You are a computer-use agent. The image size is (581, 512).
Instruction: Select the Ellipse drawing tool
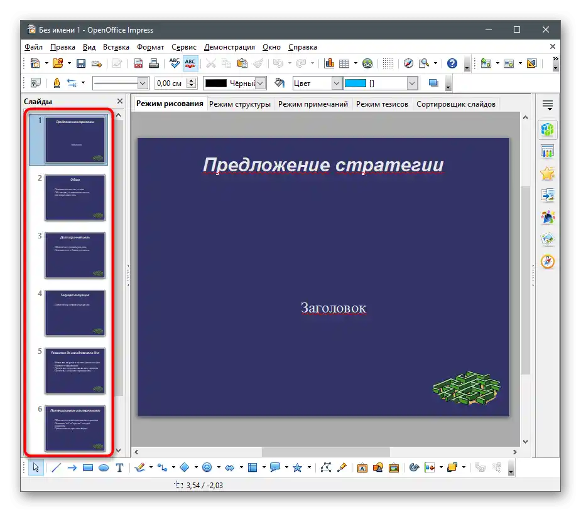pyautogui.click(x=104, y=467)
